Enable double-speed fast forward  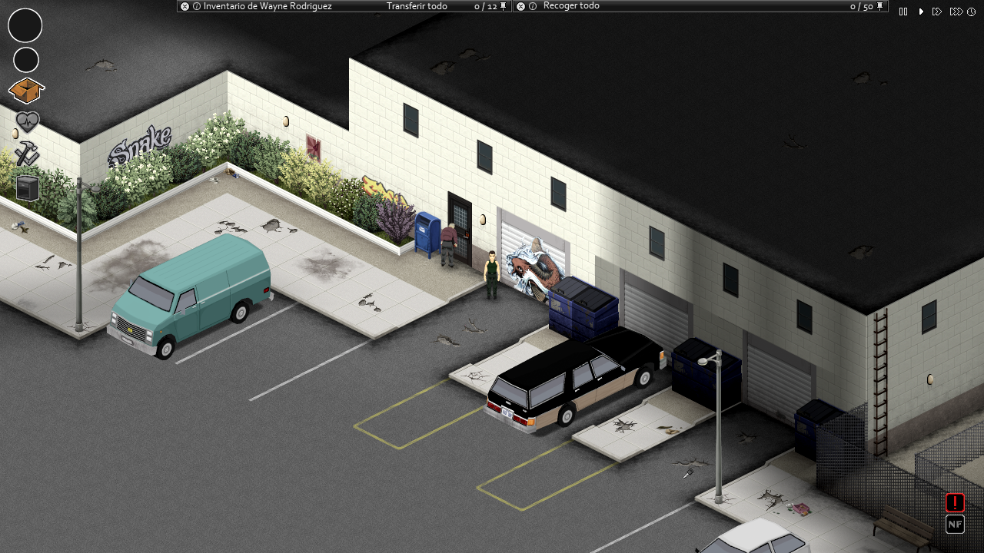(937, 12)
